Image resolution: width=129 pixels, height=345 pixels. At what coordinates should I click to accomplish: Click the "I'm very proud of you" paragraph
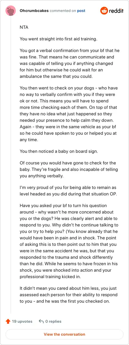[x=69, y=191]
